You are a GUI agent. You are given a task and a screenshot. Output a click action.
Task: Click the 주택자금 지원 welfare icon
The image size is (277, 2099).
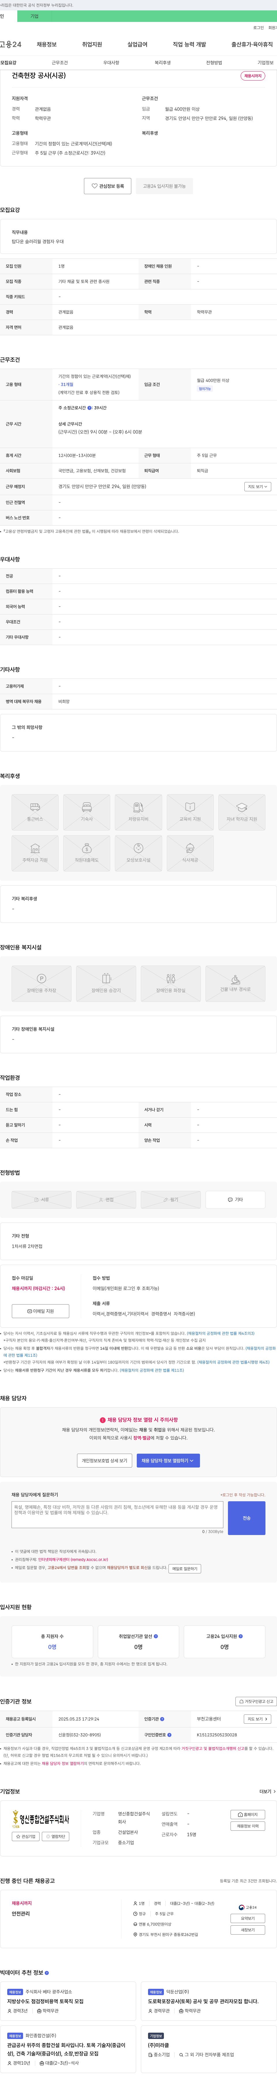[x=35, y=853]
